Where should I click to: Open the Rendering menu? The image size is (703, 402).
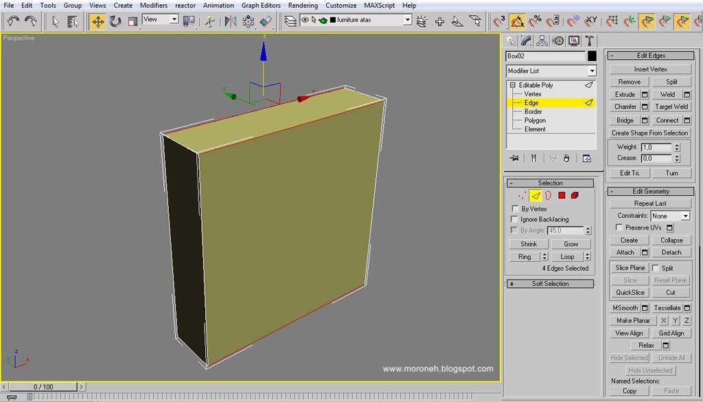click(x=303, y=5)
